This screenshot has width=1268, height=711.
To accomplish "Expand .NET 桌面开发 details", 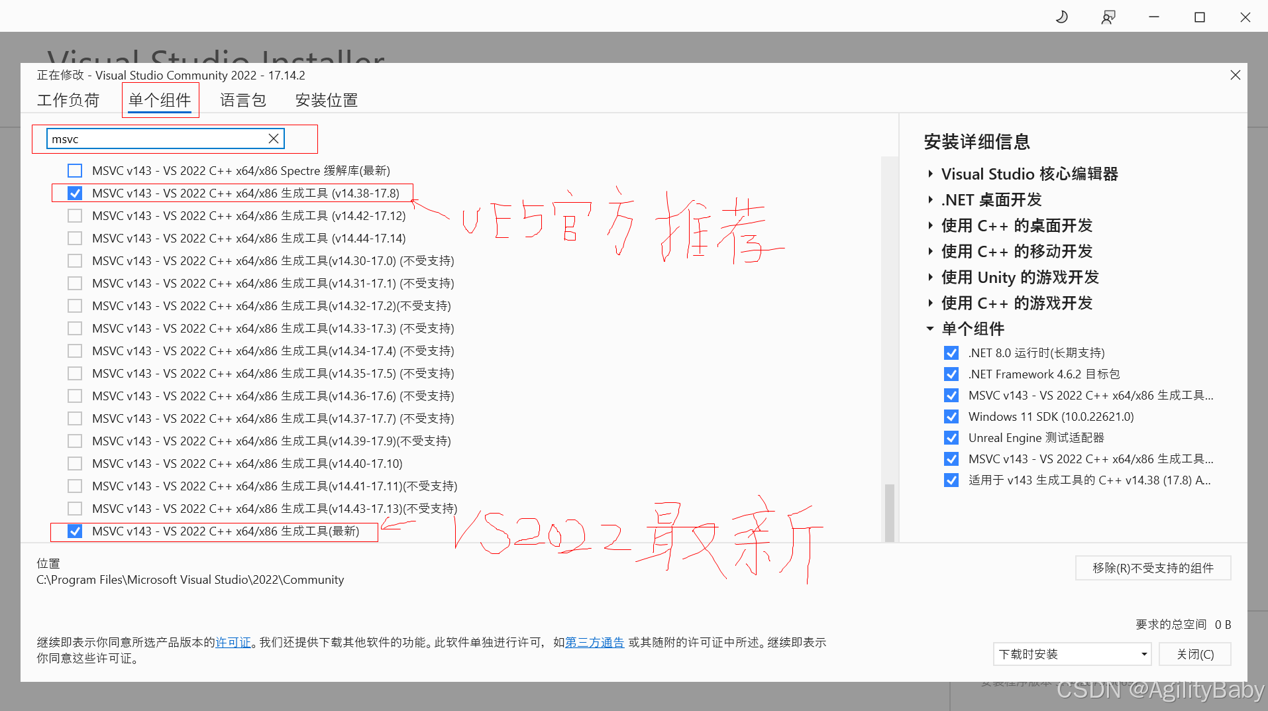I will 930,200.
